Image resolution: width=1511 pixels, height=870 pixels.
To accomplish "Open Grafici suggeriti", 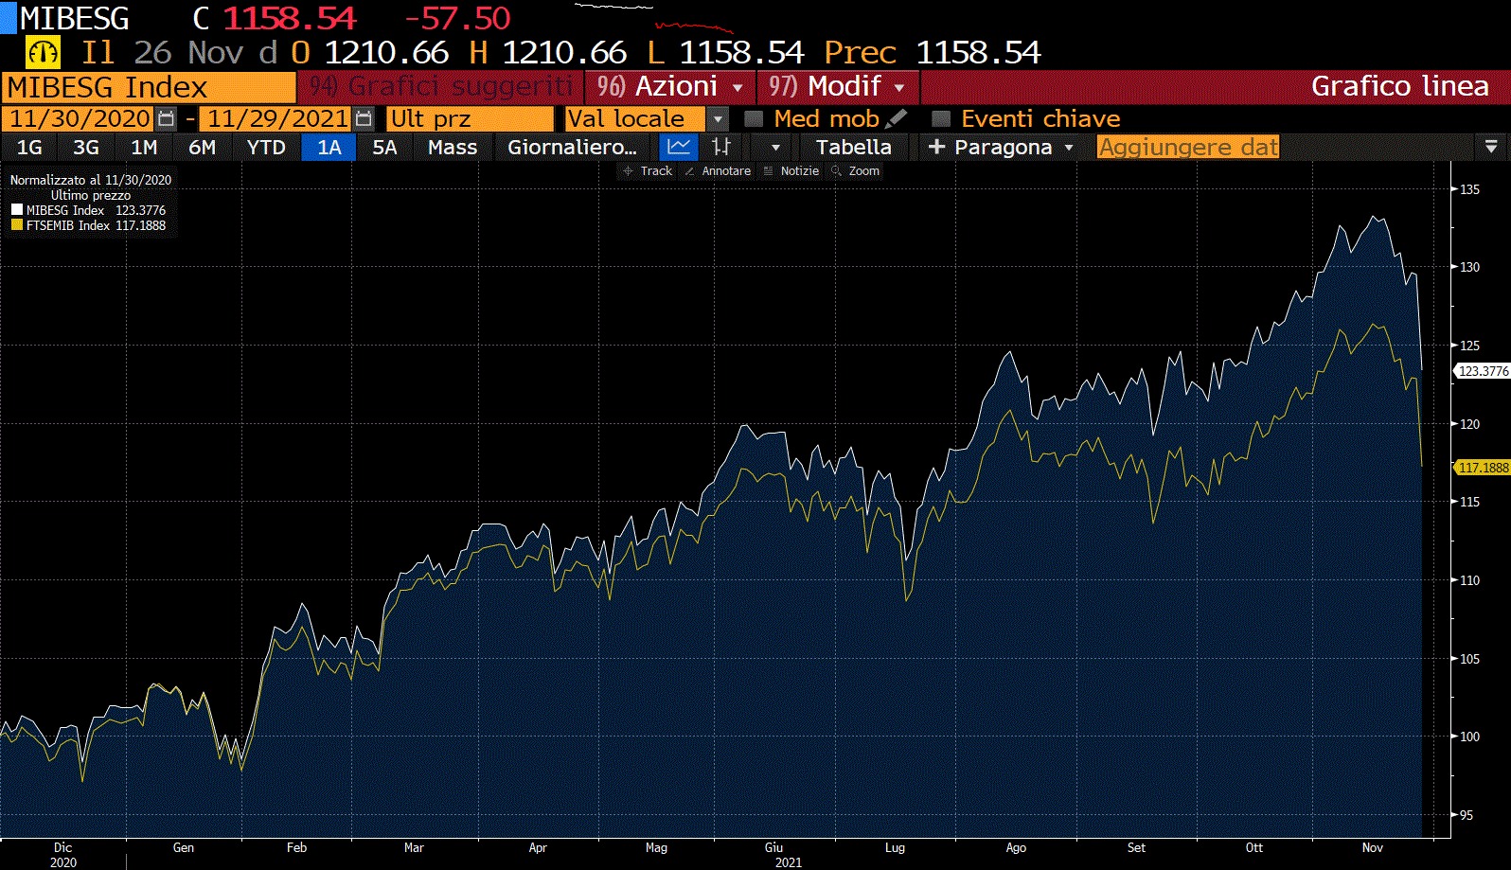I will (441, 86).
